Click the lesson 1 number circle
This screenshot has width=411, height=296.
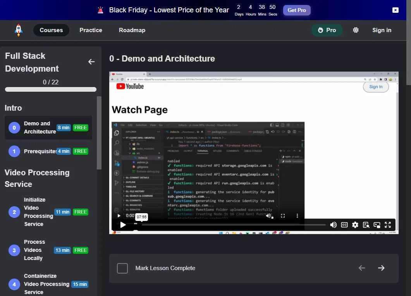(x=14, y=151)
